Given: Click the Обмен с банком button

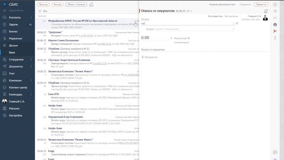Looking at the screenshot, I should 76,4.
